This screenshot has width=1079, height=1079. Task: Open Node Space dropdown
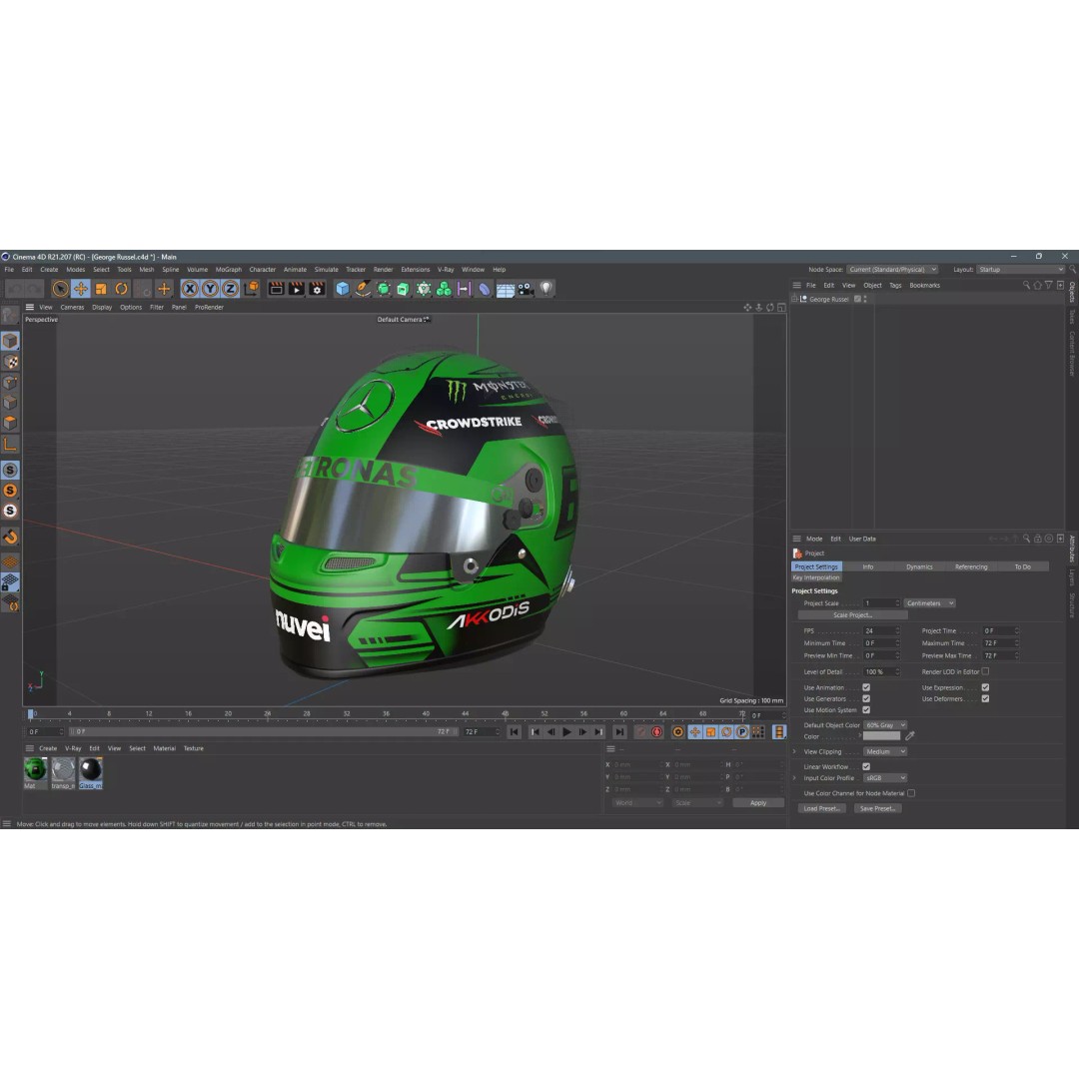click(x=892, y=270)
